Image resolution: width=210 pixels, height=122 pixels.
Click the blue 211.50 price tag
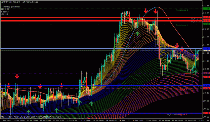click(x=206, y=48)
